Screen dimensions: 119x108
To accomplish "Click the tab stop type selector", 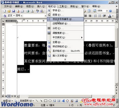I will [3, 21].
